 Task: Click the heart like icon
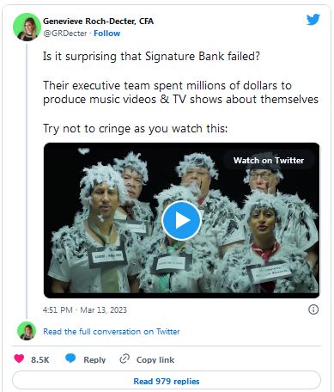pyautogui.click(x=19, y=358)
